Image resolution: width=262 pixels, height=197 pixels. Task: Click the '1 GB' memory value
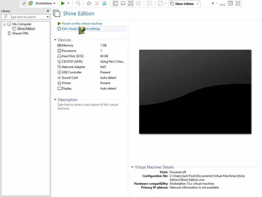pos(103,45)
